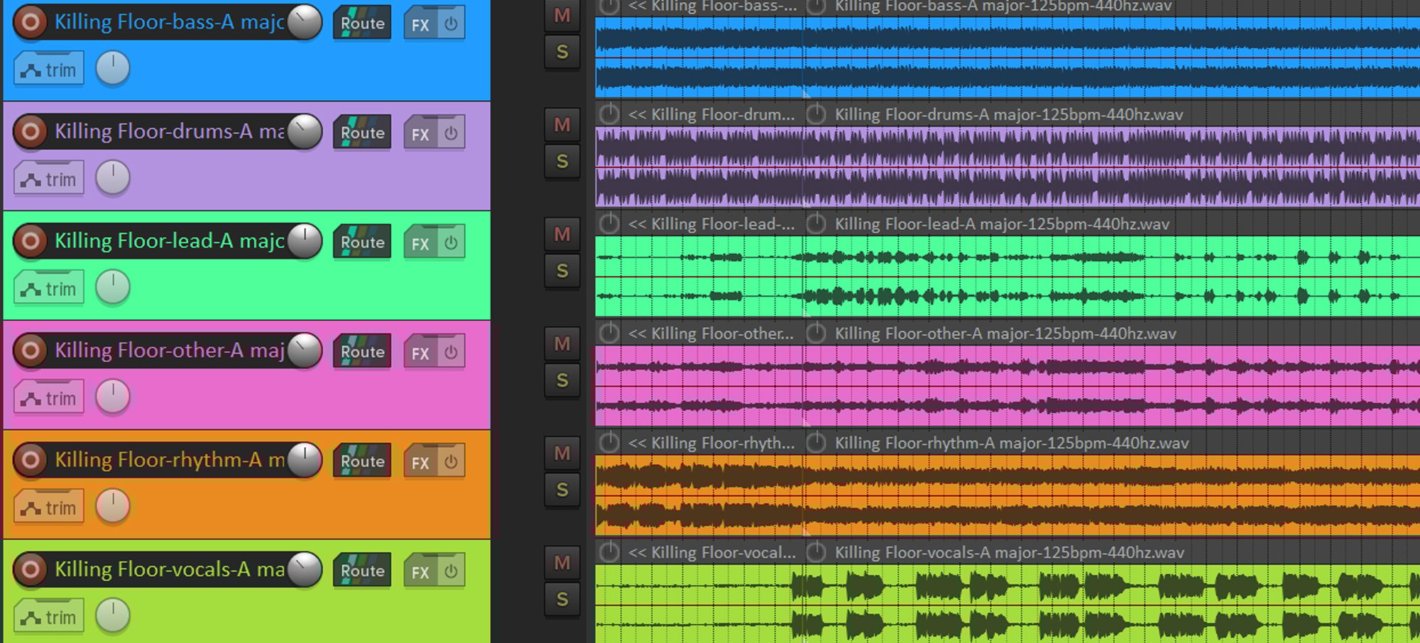
Task: Mute the Killing Floor-vocals track
Action: [562, 563]
